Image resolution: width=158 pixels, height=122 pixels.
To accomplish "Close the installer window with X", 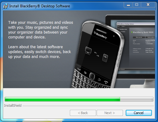I will pos(148,5).
